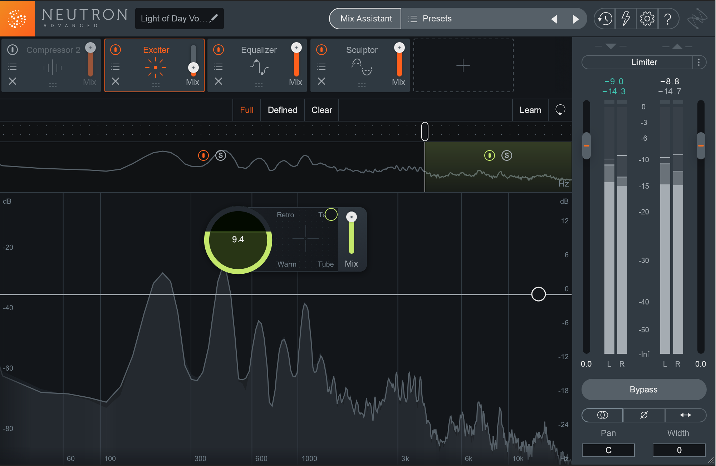Click the reset loop icon beside Learn
This screenshot has height=466, width=716.
point(560,110)
